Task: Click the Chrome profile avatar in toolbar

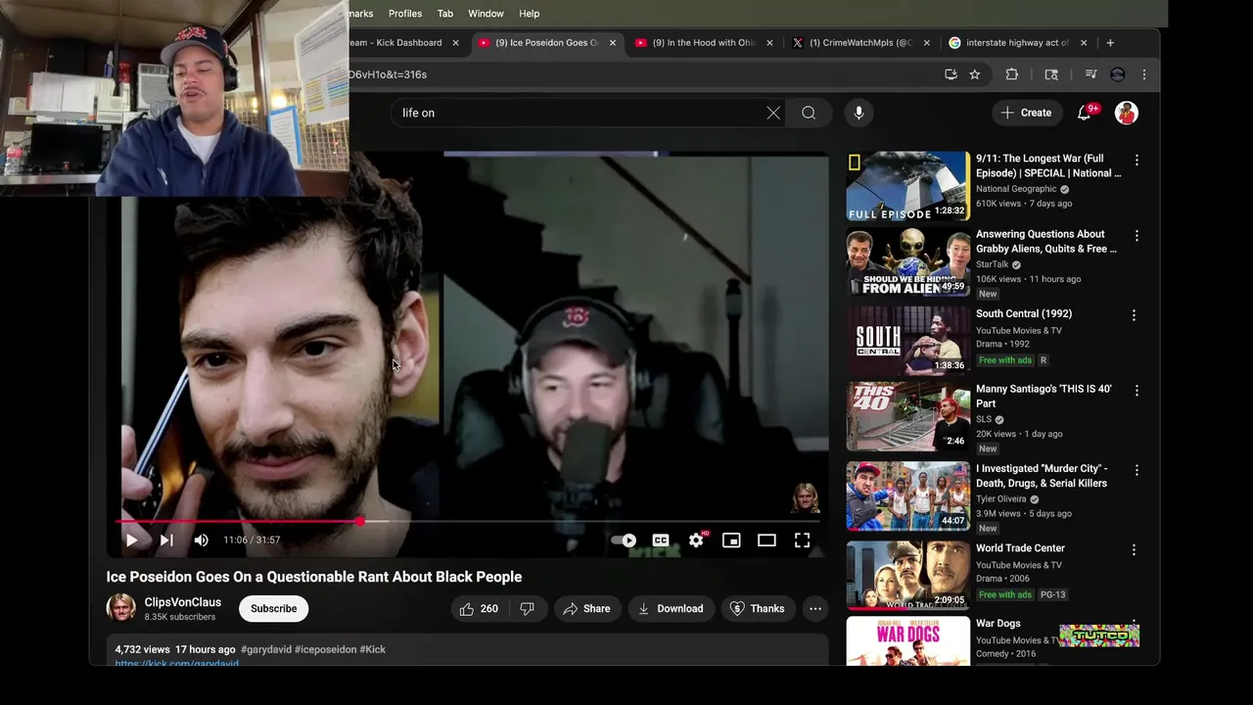Action: pyautogui.click(x=1118, y=74)
